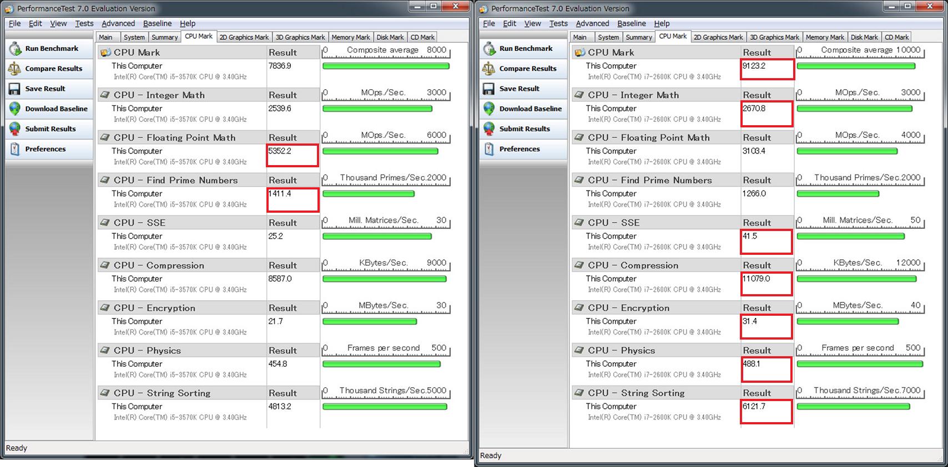The height and width of the screenshot is (467, 948).
Task: Open the Edit menu in left window
Action: 36,23
